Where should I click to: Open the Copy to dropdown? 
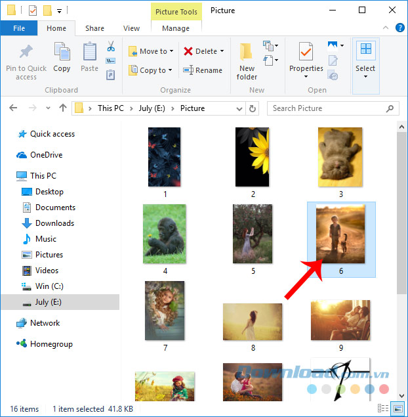tap(170, 70)
